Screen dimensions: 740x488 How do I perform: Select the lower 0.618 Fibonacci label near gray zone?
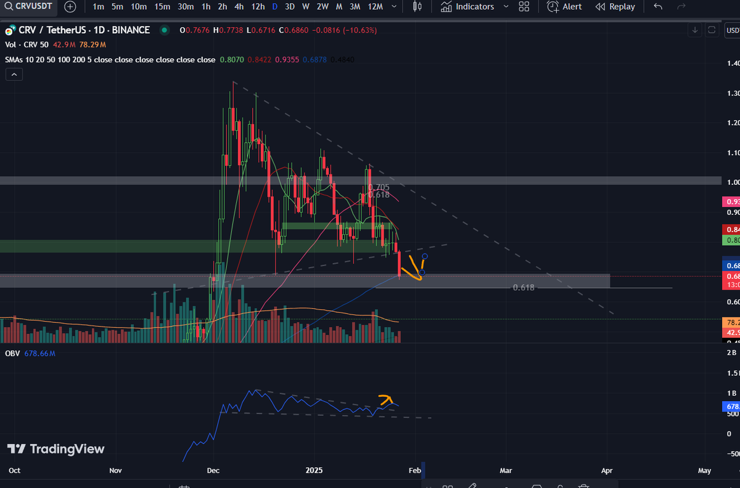pyautogui.click(x=524, y=287)
